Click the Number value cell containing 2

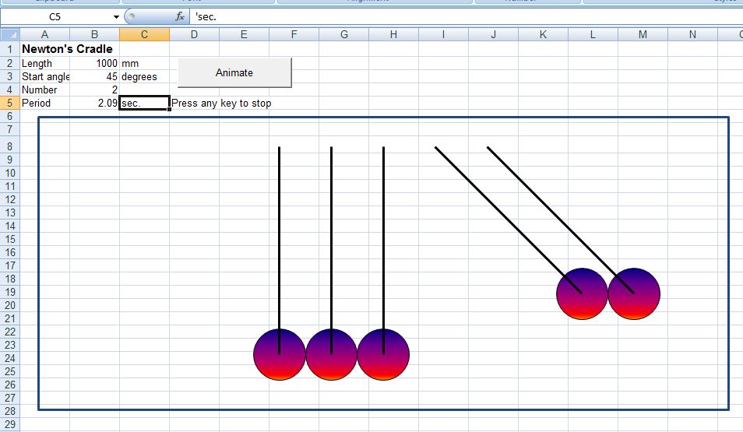(94, 90)
